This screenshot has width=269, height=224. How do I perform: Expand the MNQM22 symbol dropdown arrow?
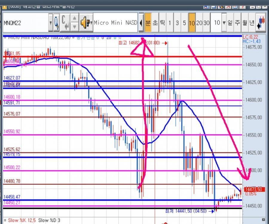pyautogui.click(x=51, y=23)
